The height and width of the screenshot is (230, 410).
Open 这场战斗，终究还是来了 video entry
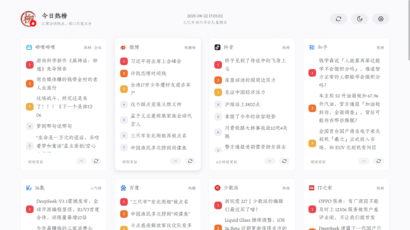tap(64, 107)
